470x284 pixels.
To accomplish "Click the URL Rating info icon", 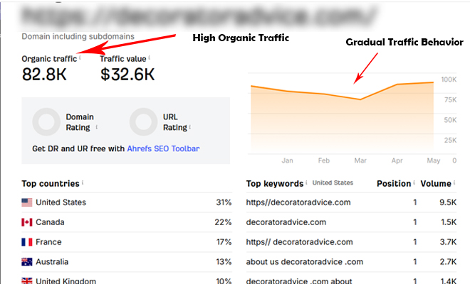I will tap(190, 127).
